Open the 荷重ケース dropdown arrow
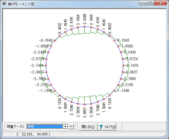The height and width of the screenshot is (139, 169). coord(65,127)
